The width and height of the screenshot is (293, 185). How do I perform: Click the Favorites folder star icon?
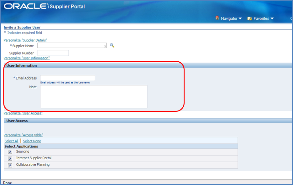249,18
